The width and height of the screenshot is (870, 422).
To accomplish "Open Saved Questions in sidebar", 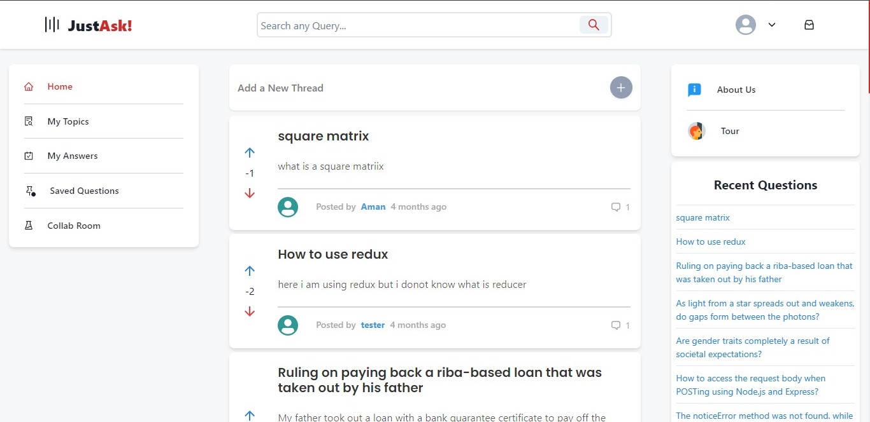I will 84,191.
